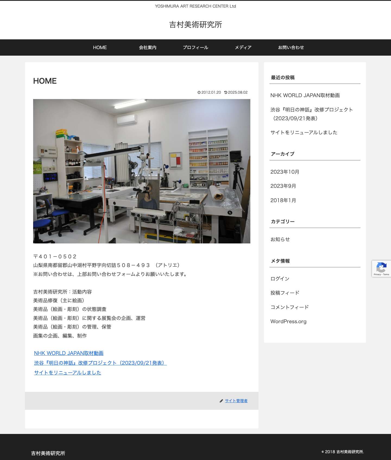The width and height of the screenshot is (391, 460).
Task: Select the 2025.08.02 updated date text
Action: pos(238,93)
